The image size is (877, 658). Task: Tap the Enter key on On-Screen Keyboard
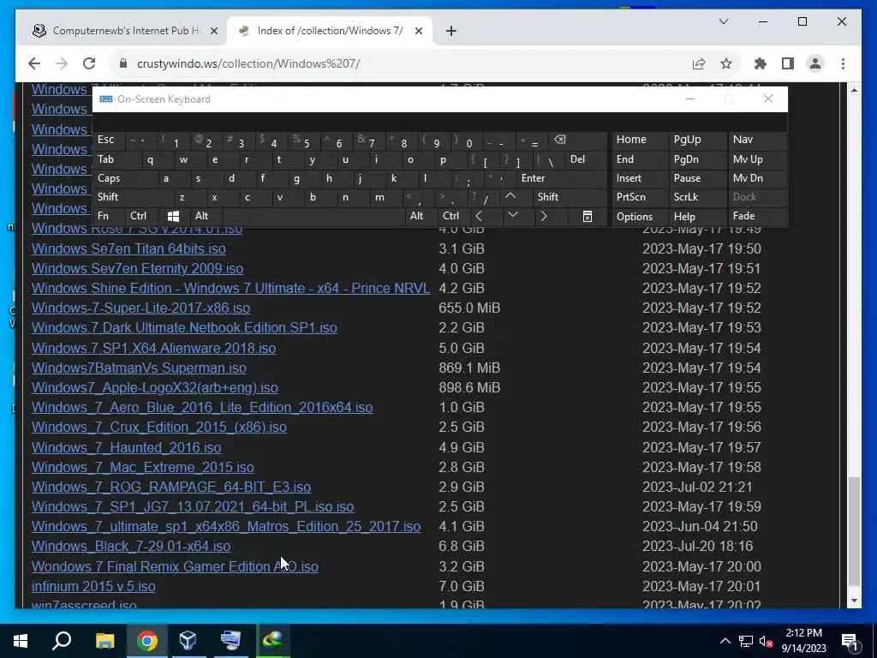(x=562, y=178)
